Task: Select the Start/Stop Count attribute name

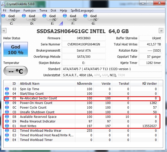Action: click(32, 94)
